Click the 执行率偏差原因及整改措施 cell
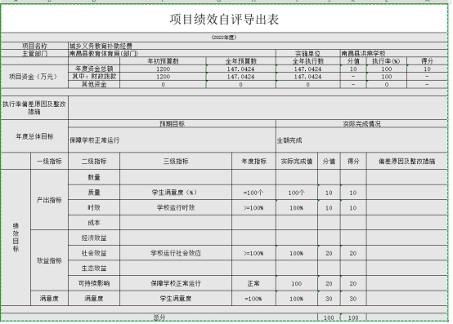Screen dimensions: 453x324 click(x=34, y=108)
